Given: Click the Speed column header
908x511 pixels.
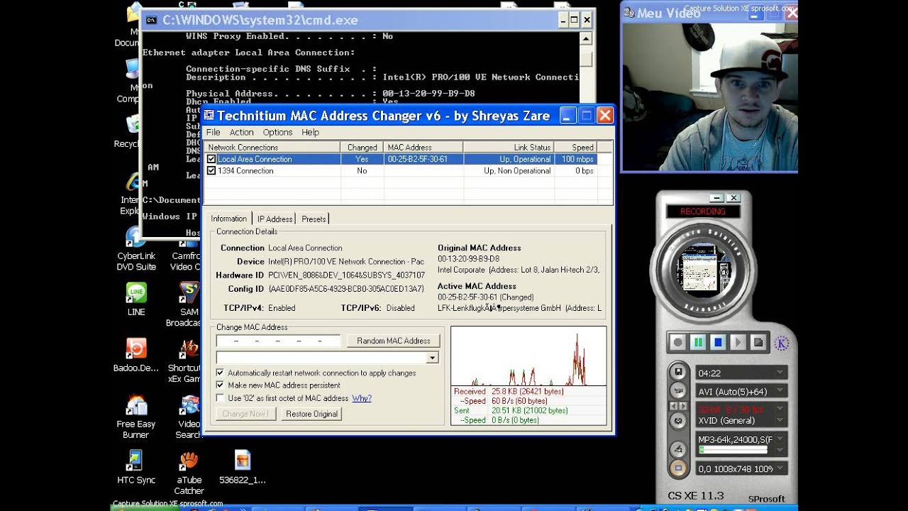Looking at the screenshot, I should pyautogui.click(x=575, y=148).
